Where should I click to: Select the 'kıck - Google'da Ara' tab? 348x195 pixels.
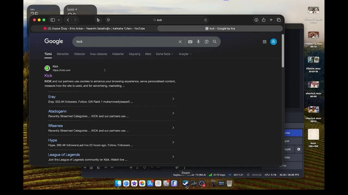(x=220, y=28)
